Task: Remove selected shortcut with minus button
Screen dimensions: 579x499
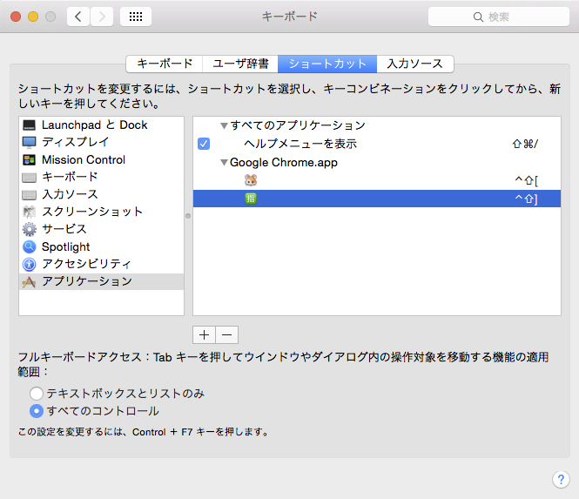Action: coord(227,335)
